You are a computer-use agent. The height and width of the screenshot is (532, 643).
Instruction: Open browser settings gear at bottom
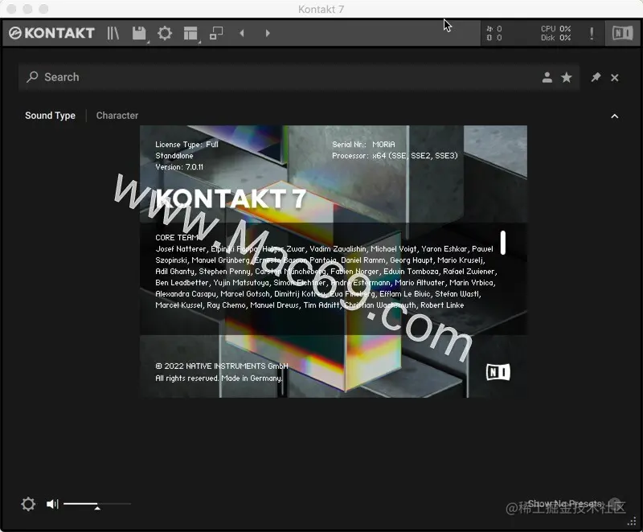point(28,504)
